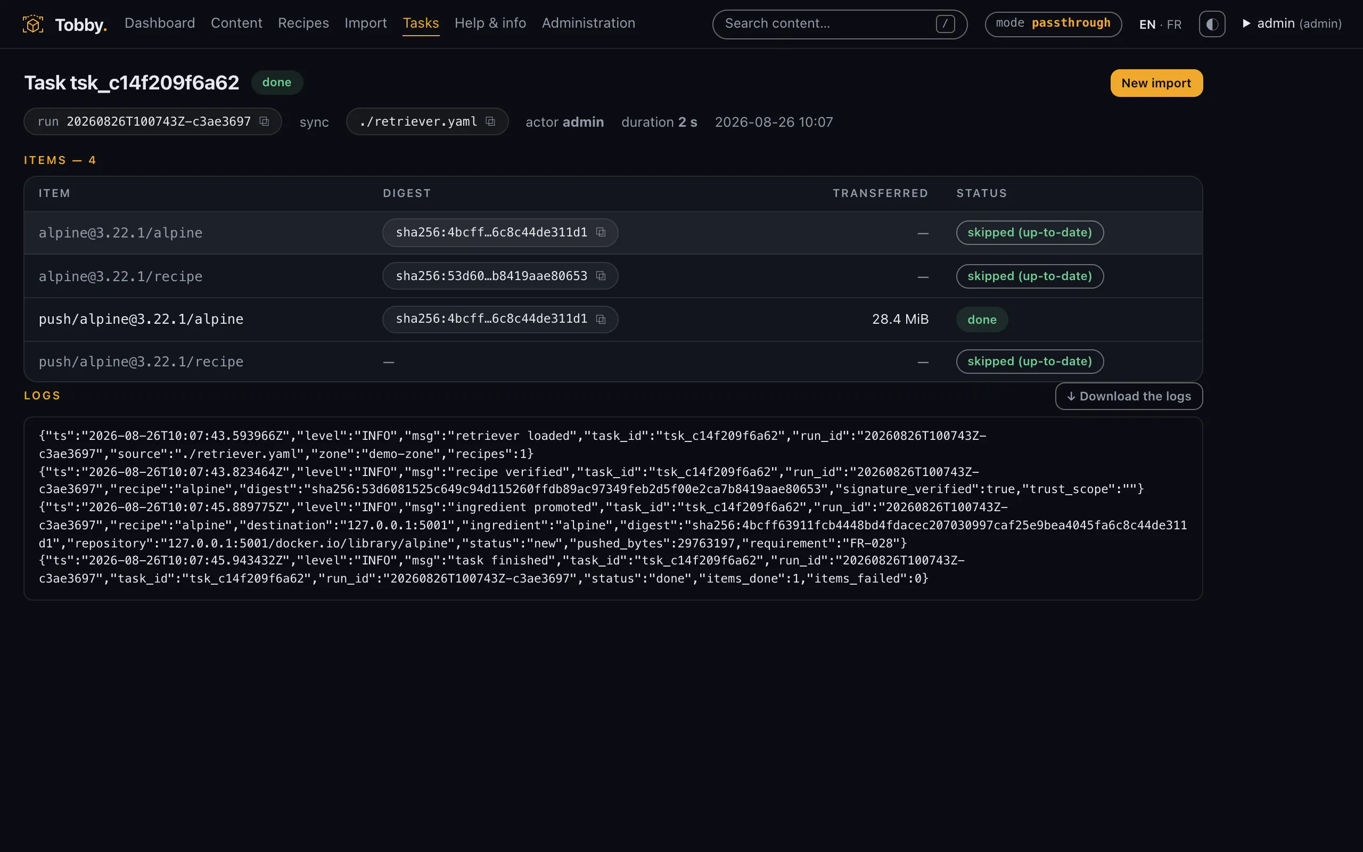1363x852 pixels.
Task: Download the logs
Action: pos(1129,396)
